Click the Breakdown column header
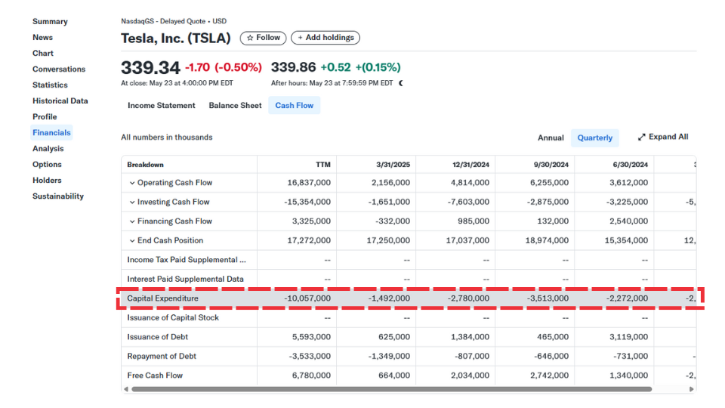This screenshot has width=725, height=408. coord(145,165)
